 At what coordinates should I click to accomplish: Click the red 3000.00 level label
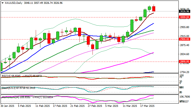pyautogui.click(x=184, y=17)
